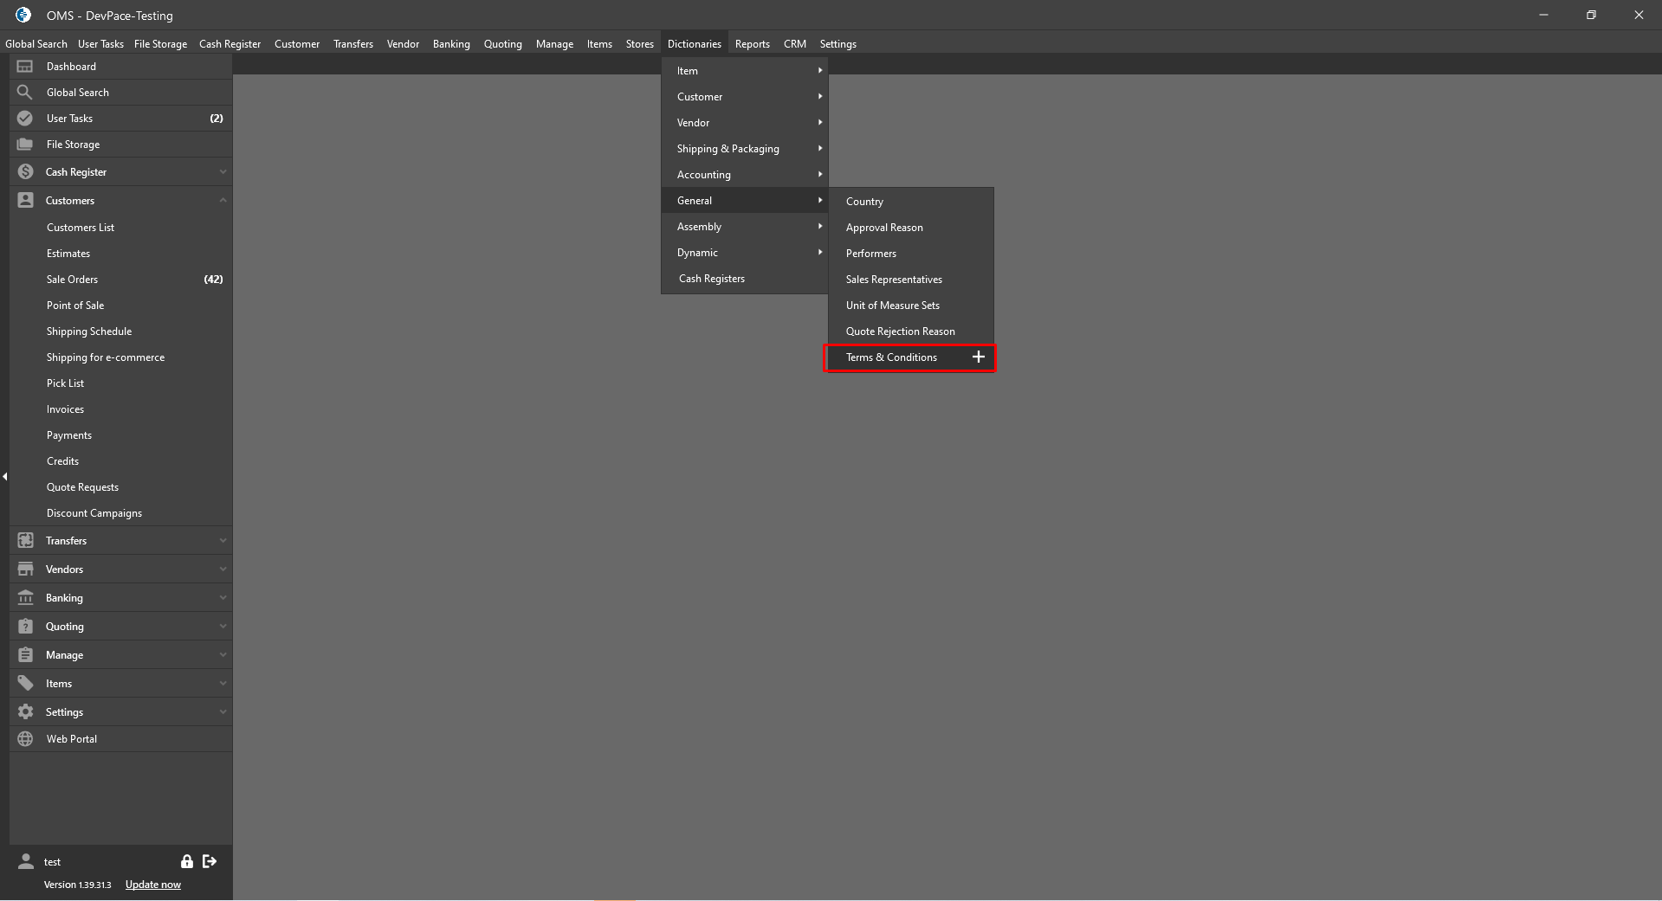Open Payments in the sidebar
The image size is (1662, 901).
120,435
